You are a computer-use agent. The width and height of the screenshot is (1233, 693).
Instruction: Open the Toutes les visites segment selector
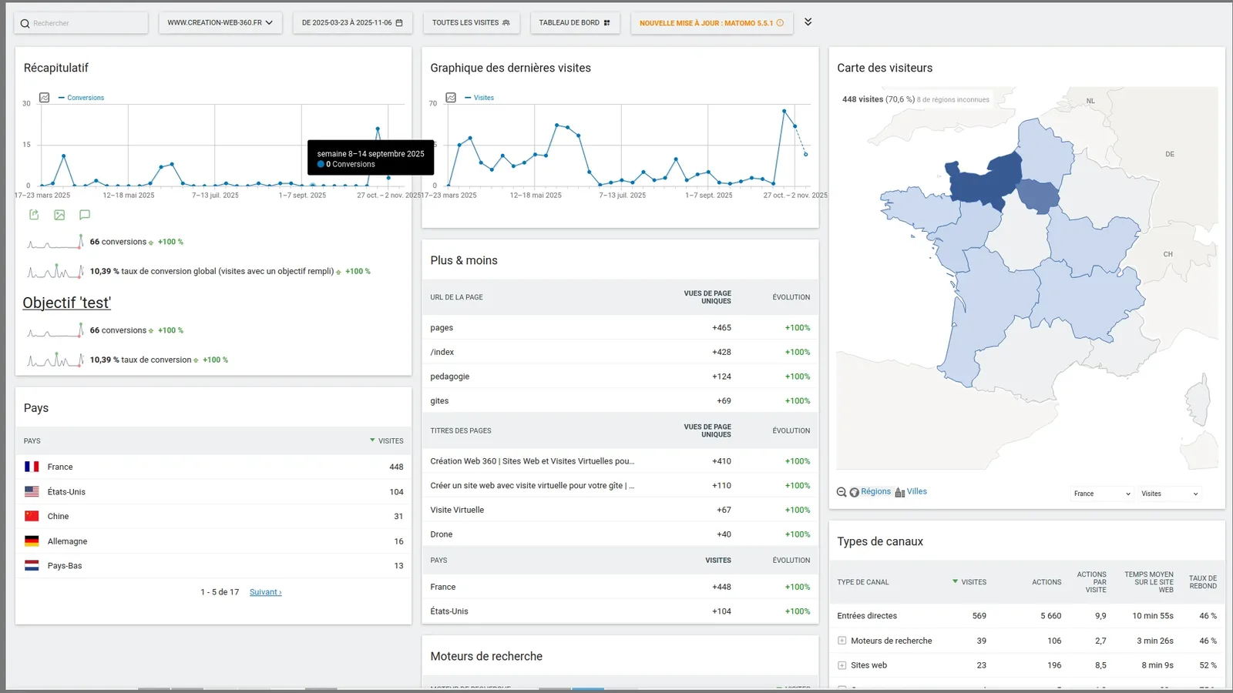(x=471, y=22)
